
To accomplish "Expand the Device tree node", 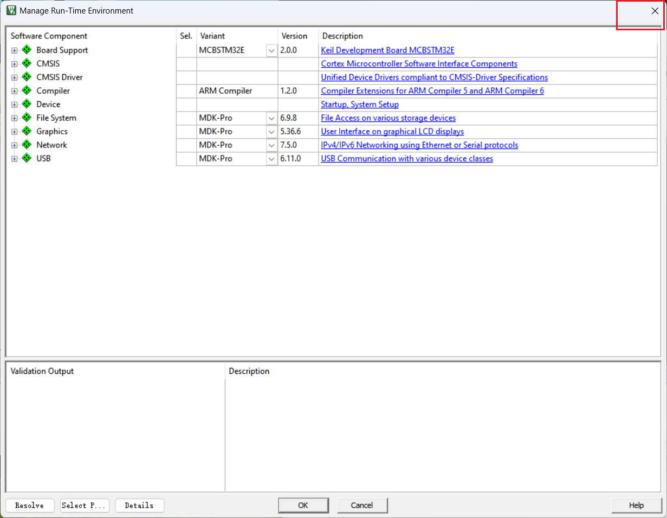I will 15,105.
